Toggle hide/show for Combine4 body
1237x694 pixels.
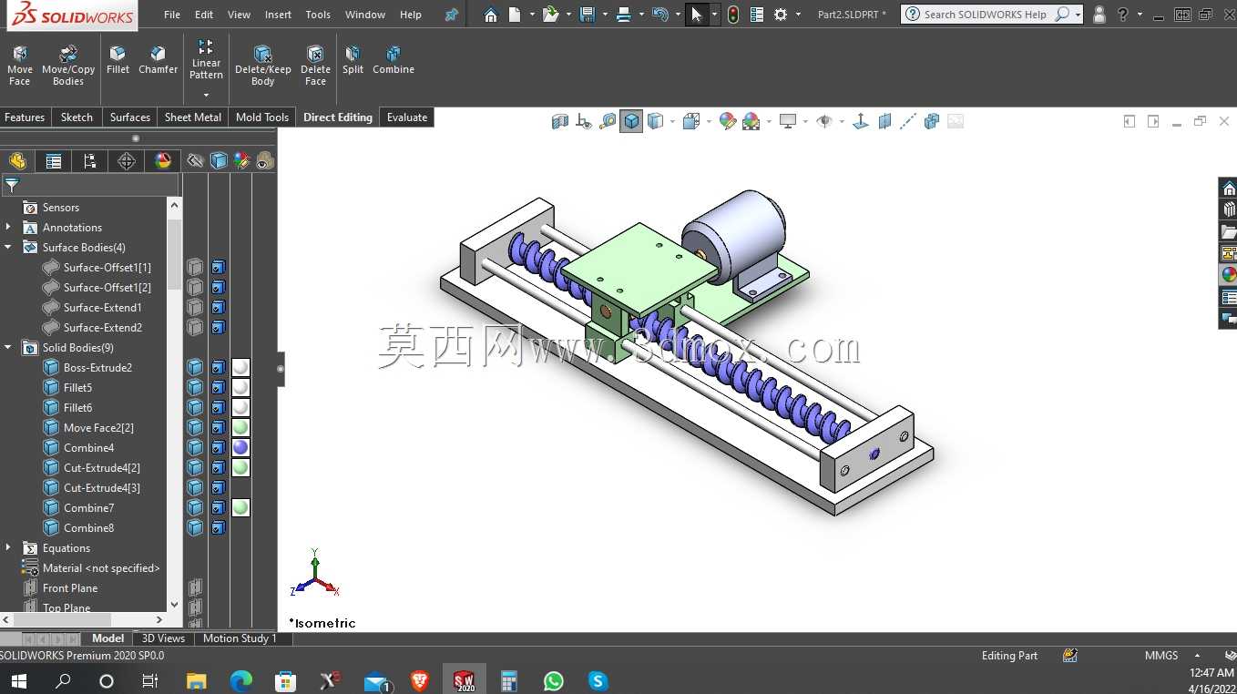(195, 447)
